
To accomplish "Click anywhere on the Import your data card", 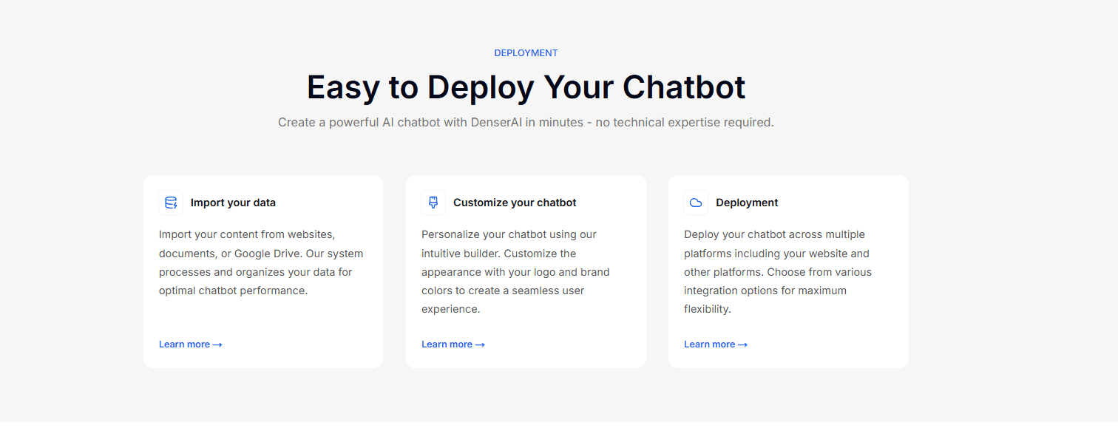I will point(262,271).
